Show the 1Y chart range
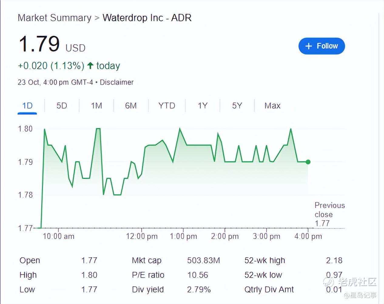This screenshot has height=304, width=384. tap(203, 106)
